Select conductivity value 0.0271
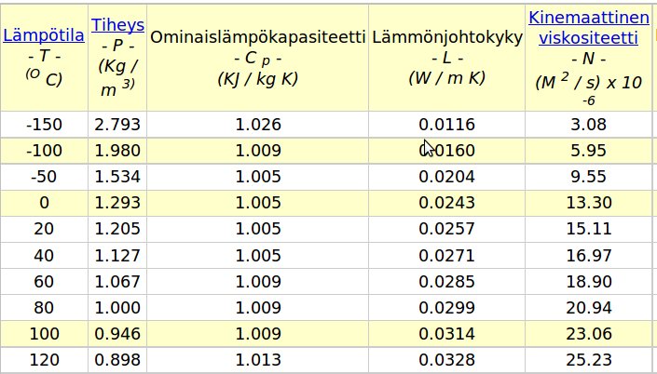Image resolution: width=657 pixels, height=374 pixels. pyautogui.click(x=446, y=254)
